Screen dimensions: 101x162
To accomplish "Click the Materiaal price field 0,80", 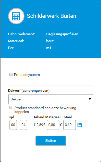I will [x=53, y=125].
